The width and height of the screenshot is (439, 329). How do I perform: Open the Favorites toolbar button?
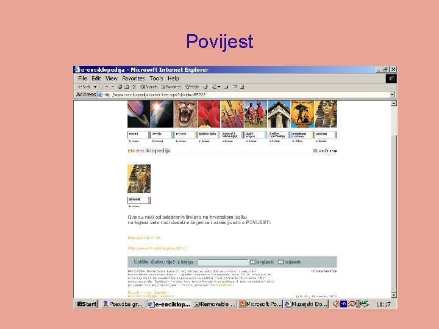point(171,87)
